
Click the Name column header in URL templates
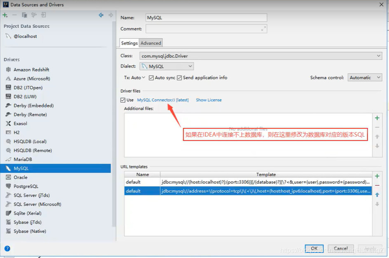[143, 174]
